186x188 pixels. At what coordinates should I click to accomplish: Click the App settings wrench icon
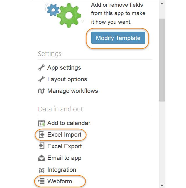tap(42, 68)
